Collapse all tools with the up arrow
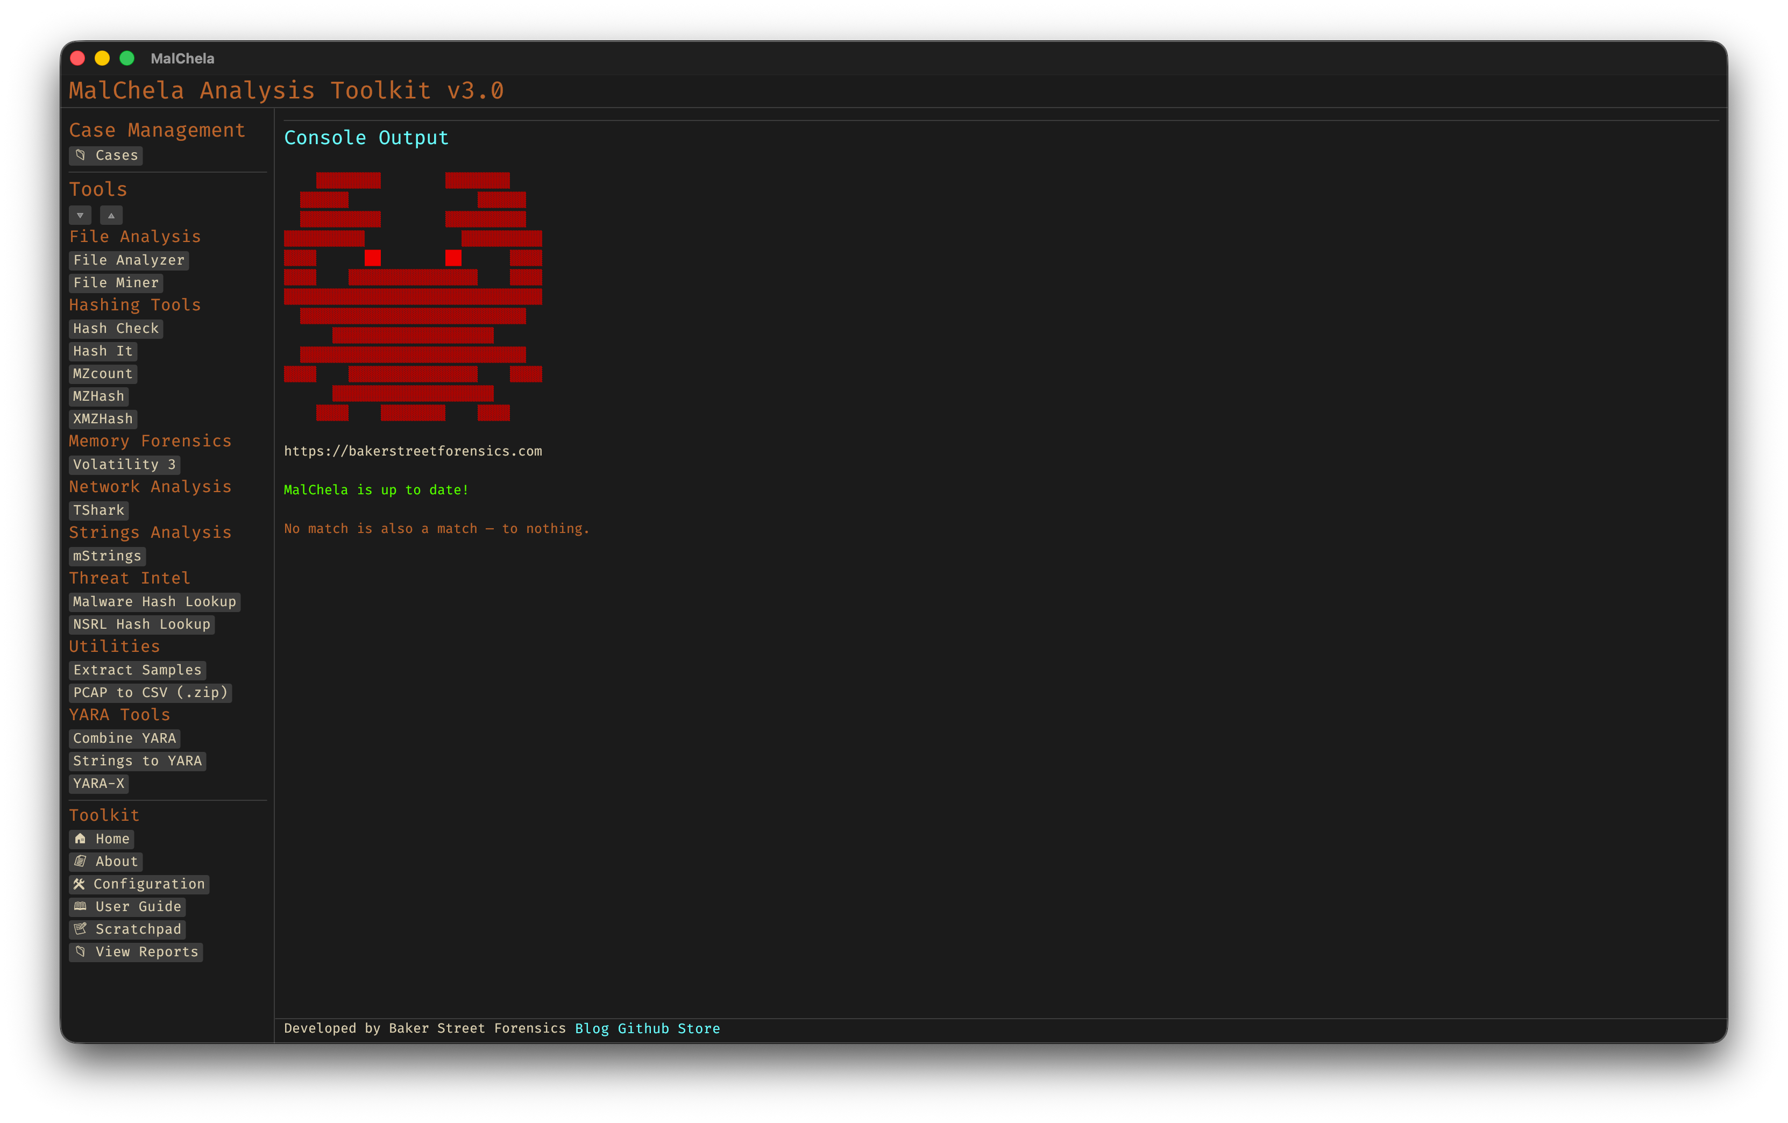1788x1123 pixels. click(x=111, y=215)
